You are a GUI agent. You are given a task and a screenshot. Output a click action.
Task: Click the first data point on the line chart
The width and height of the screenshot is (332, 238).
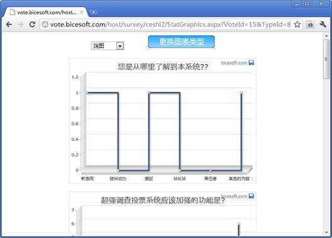87,93
